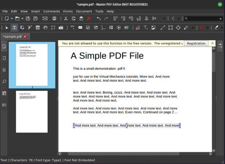Image resolution: width=225 pixels, height=164 pixels.
Task: Select the Insert Image tool
Action: click(153, 28)
